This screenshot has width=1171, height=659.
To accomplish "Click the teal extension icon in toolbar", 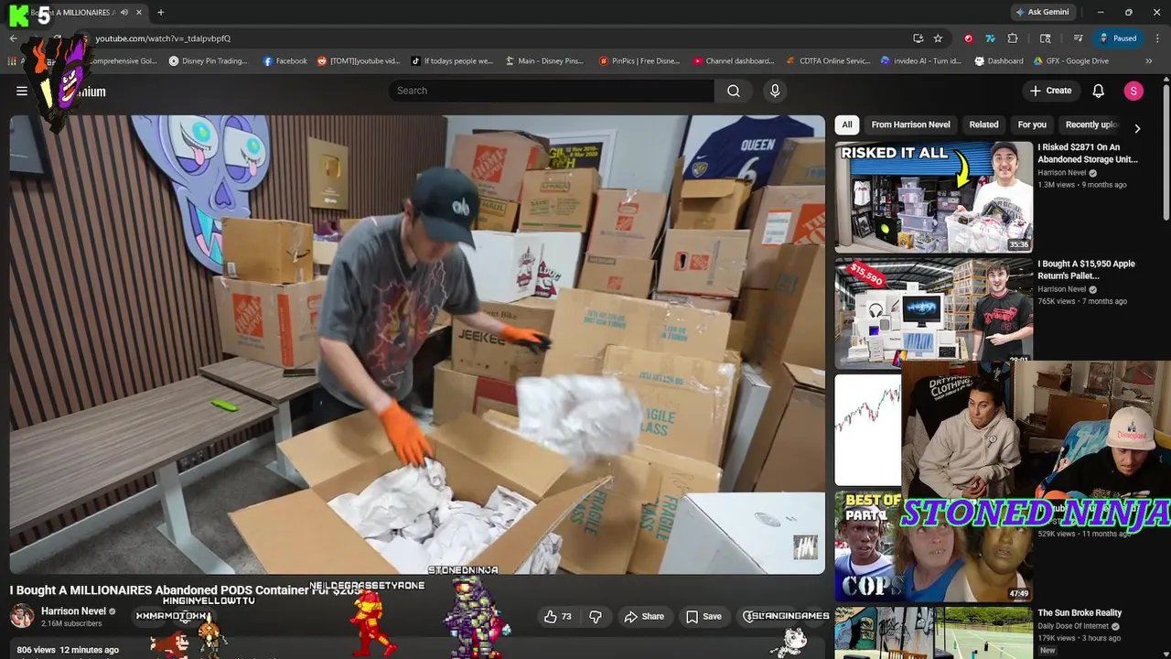I will [990, 38].
